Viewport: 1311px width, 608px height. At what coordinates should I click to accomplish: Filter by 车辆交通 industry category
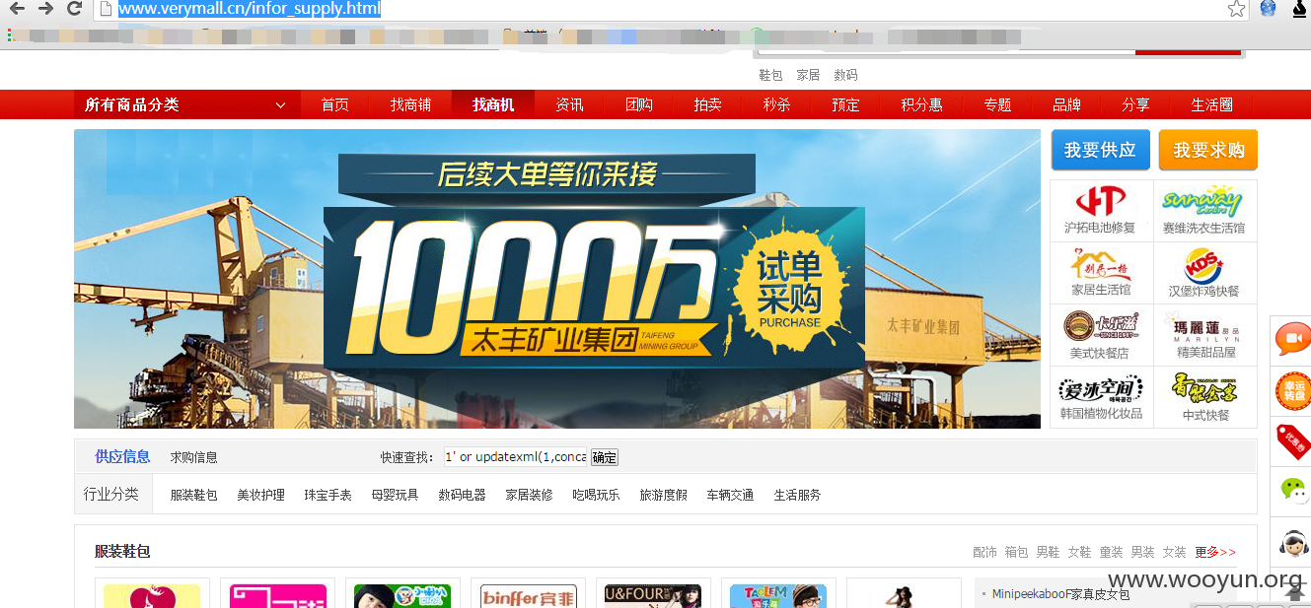pyautogui.click(x=730, y=495)
